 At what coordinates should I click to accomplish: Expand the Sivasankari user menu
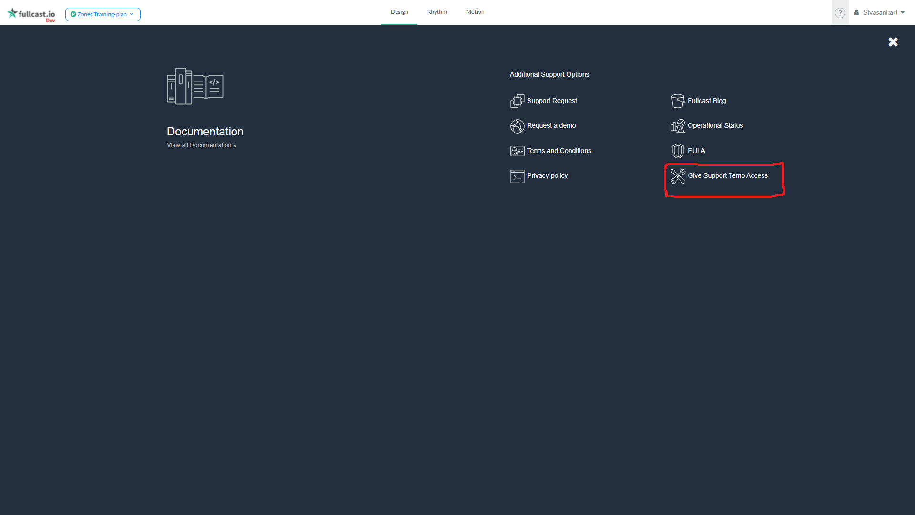point(880,13)
